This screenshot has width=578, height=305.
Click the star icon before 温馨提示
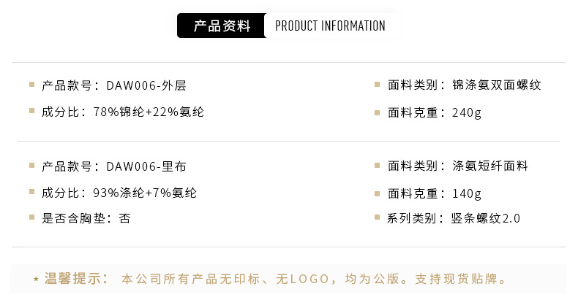pos(36,279)
